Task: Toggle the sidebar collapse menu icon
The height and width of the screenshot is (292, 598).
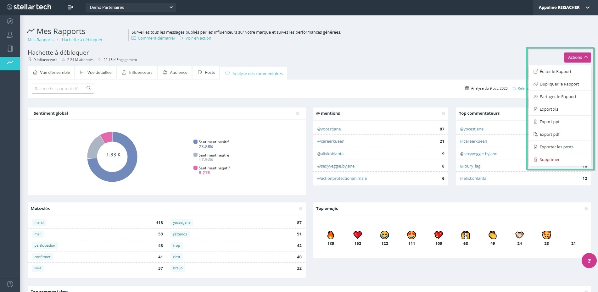Action: (x=70, y=7)
